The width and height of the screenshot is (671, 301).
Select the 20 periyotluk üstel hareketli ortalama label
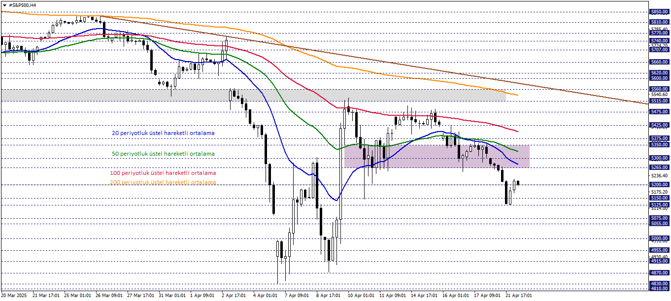coord(163,133)
